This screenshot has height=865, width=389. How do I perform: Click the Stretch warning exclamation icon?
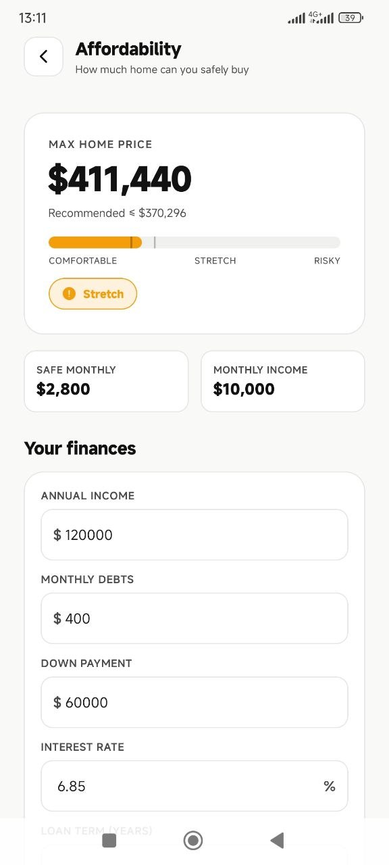pos(69,294)
